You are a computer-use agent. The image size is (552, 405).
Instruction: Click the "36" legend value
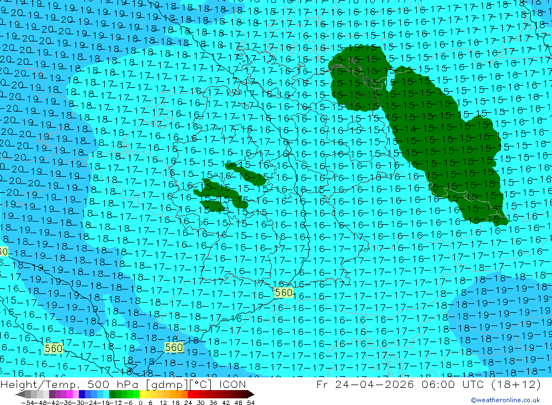click(x=213, y=403)
